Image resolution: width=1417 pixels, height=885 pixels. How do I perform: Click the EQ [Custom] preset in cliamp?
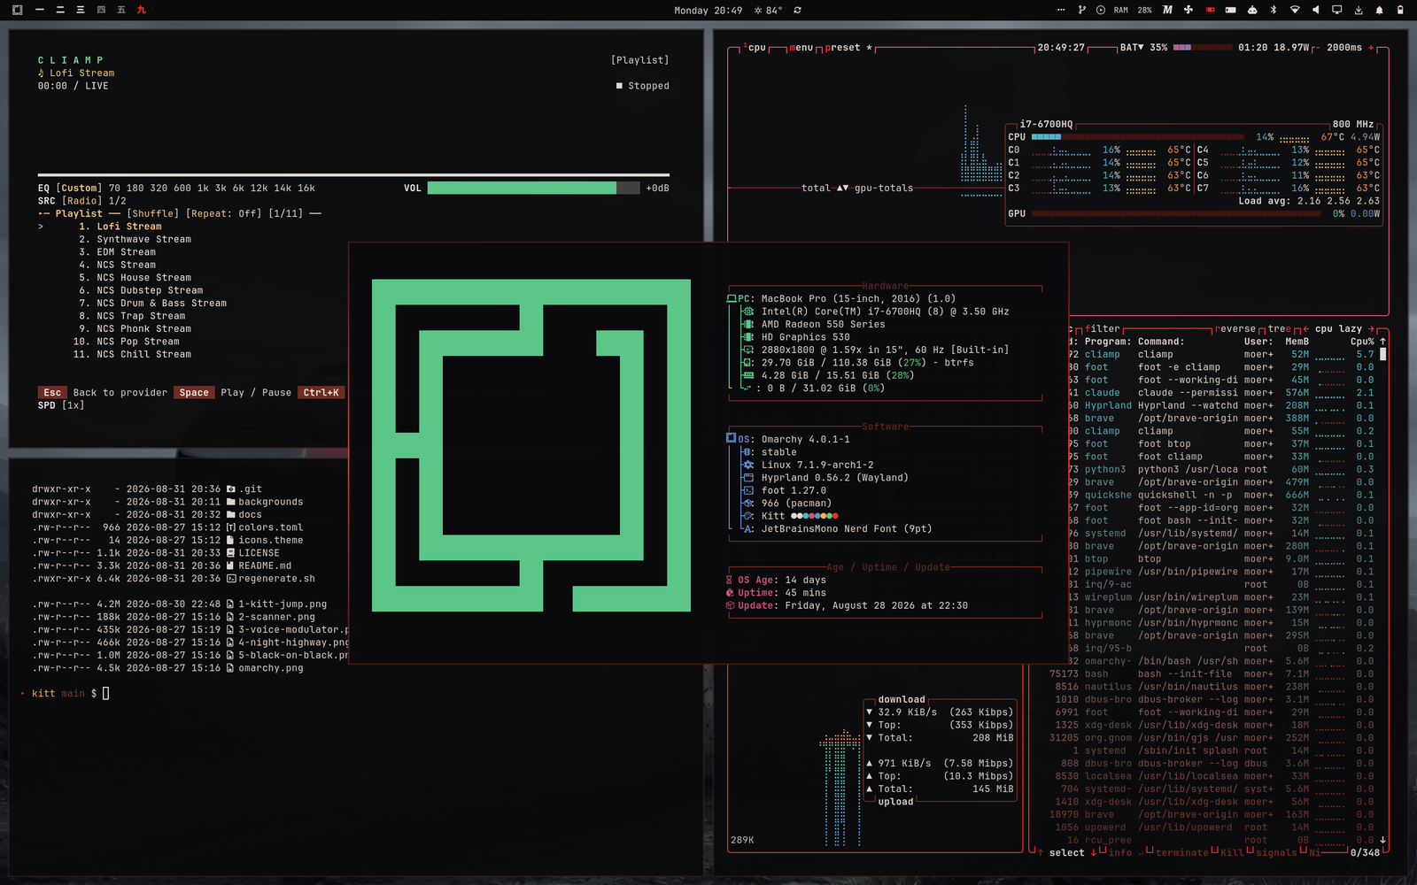tap(69, 188)
